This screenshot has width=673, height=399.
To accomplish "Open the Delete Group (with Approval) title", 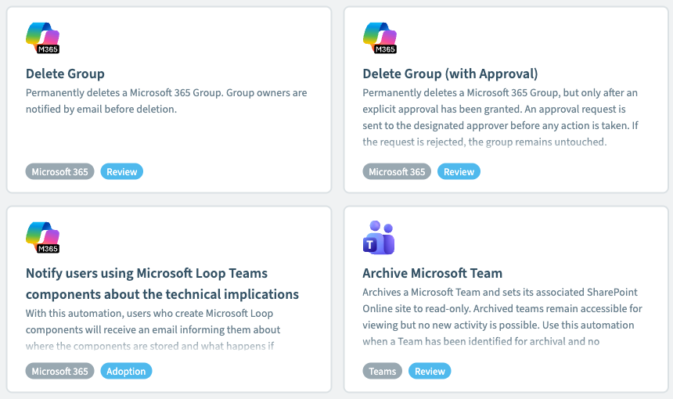I will click(450, 74).
